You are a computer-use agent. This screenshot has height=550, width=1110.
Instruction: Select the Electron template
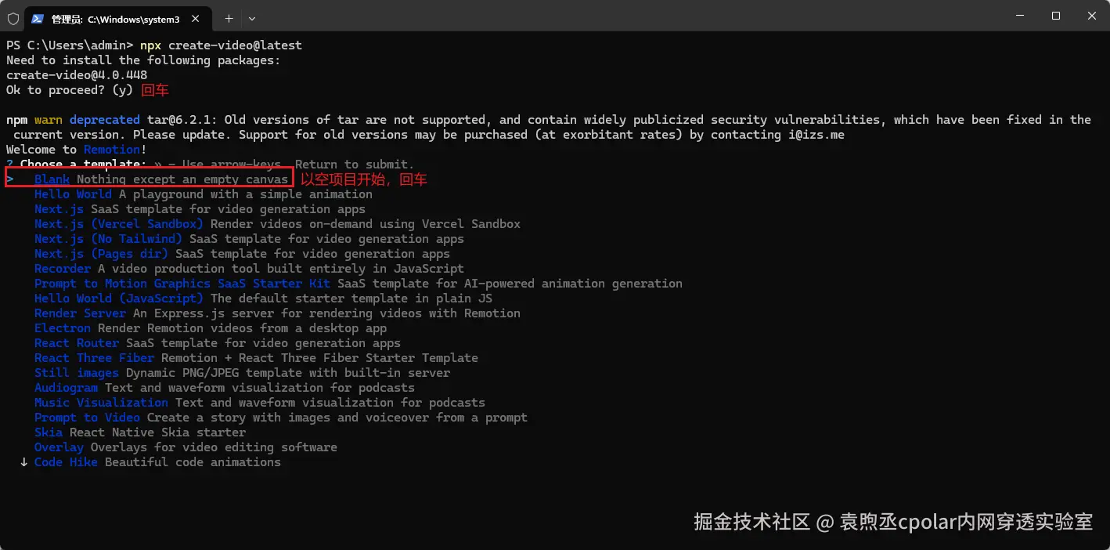pos(211,328)
